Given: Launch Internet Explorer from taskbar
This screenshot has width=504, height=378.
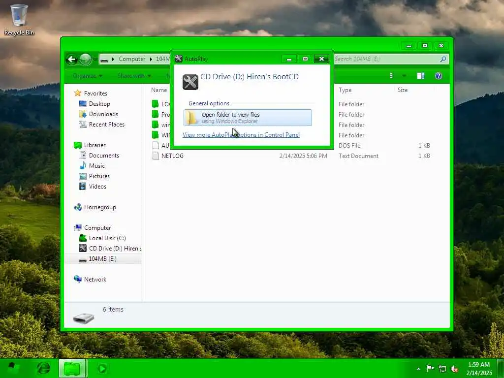Looking at the screenshot, I should pos(43,368).
